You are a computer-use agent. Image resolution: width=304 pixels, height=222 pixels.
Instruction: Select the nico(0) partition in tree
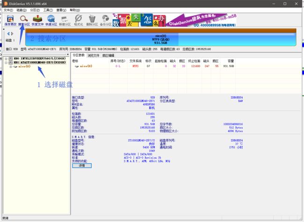[x=24, y=67]
